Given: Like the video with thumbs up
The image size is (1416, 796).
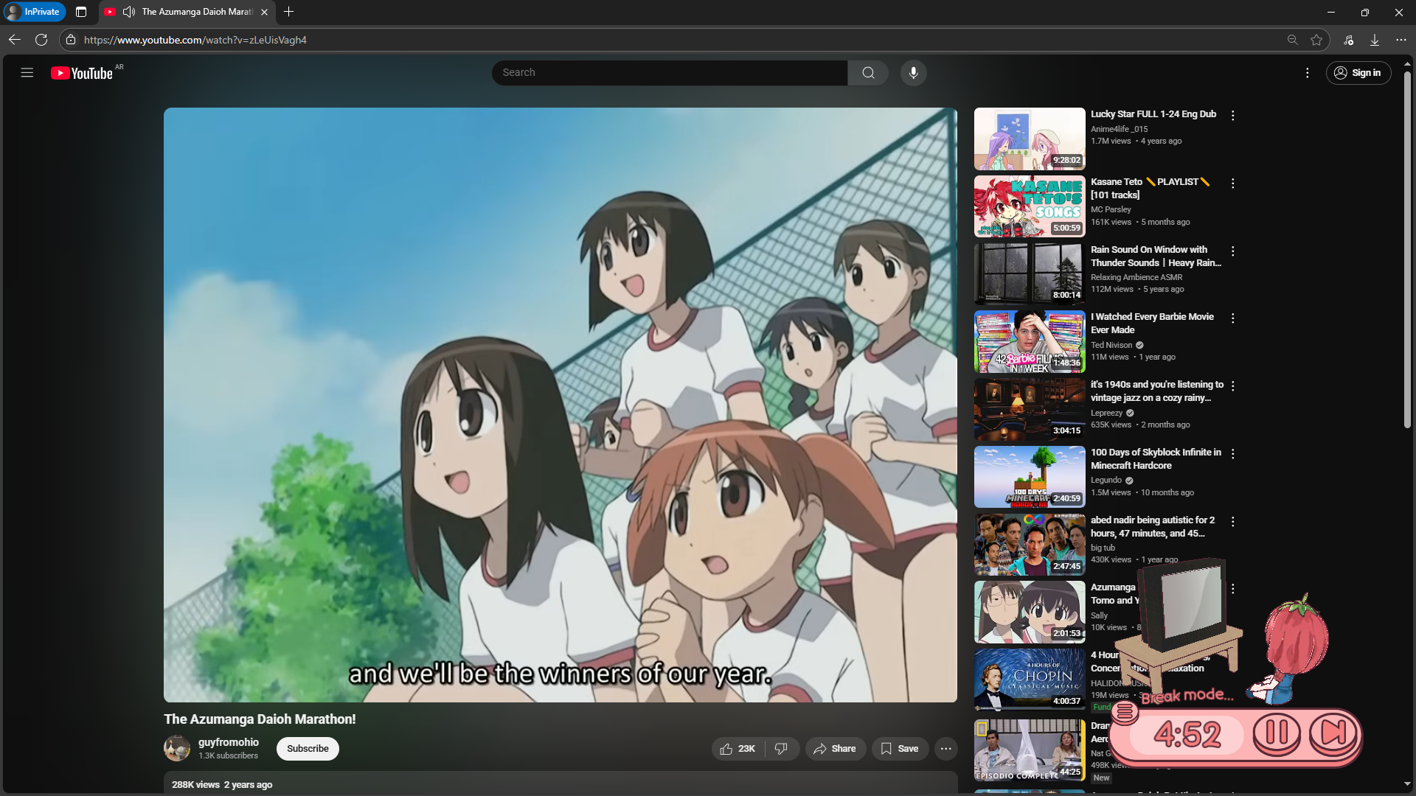Looking at the screenshot, I should click(737, 749).
